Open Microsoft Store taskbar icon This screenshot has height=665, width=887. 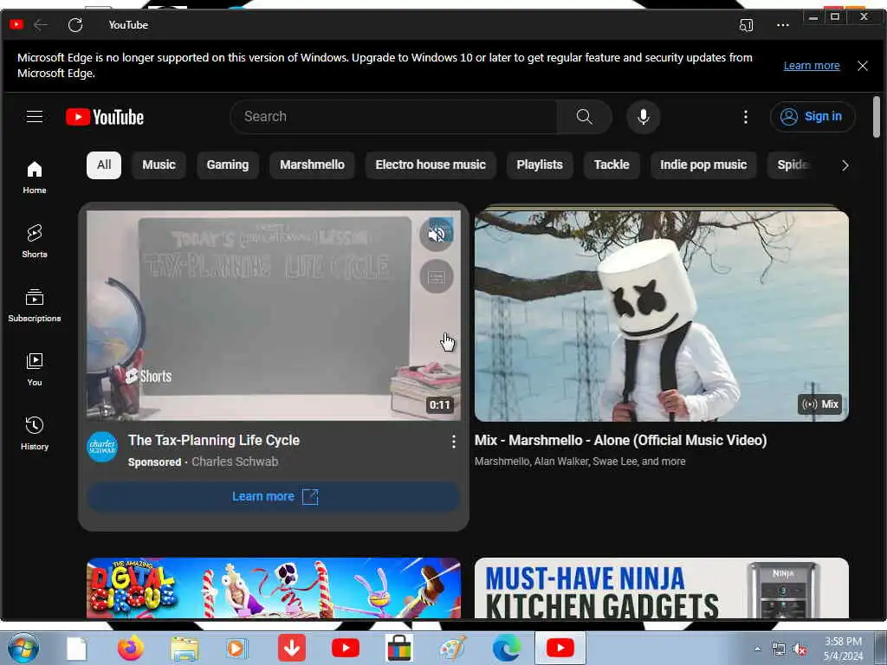(x=398, y=648)
